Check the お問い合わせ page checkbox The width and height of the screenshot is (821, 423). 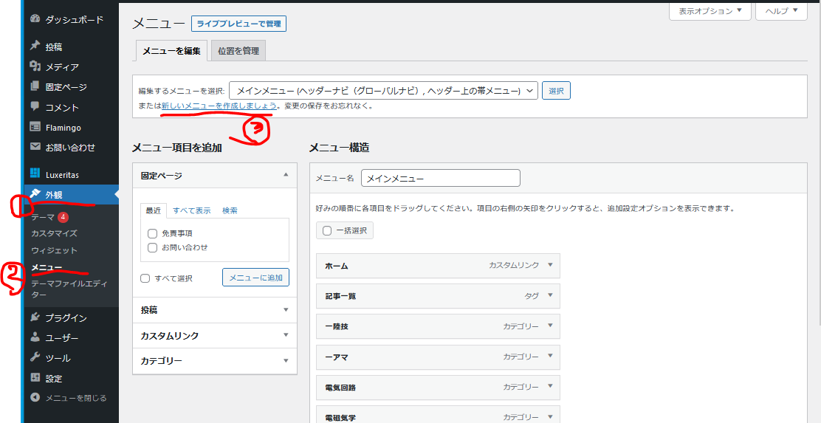[152, 247]
